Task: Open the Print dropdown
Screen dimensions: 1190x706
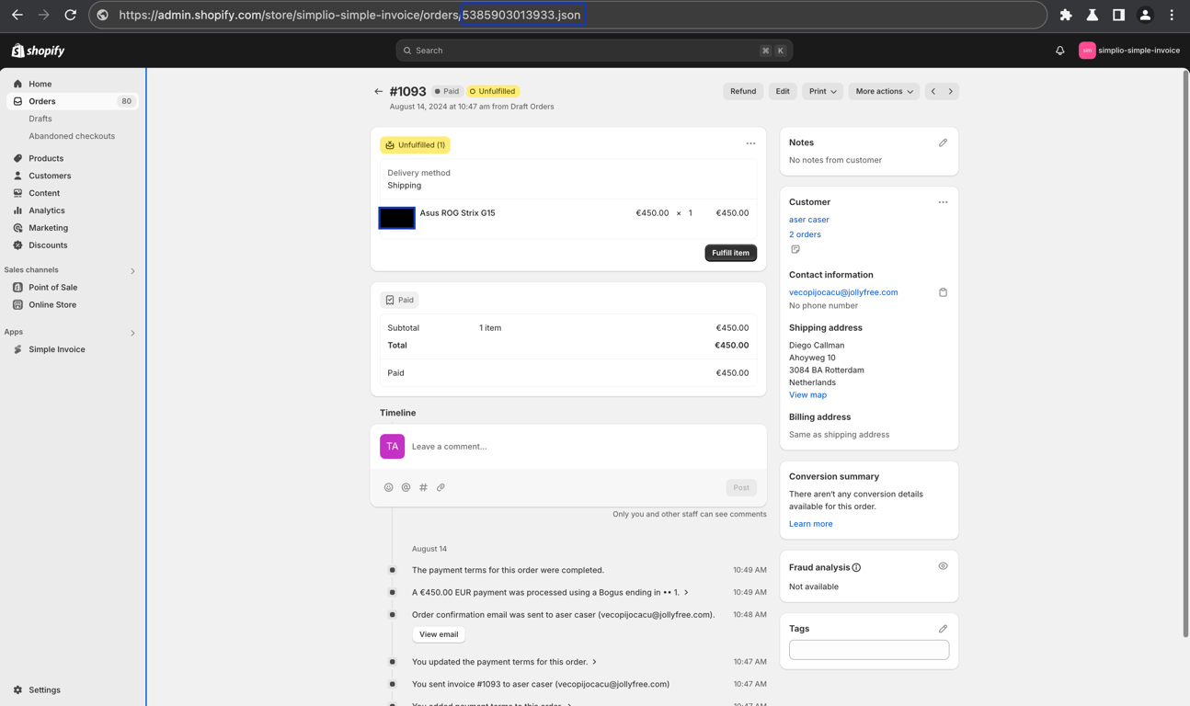Action: [x=822, y=91]
